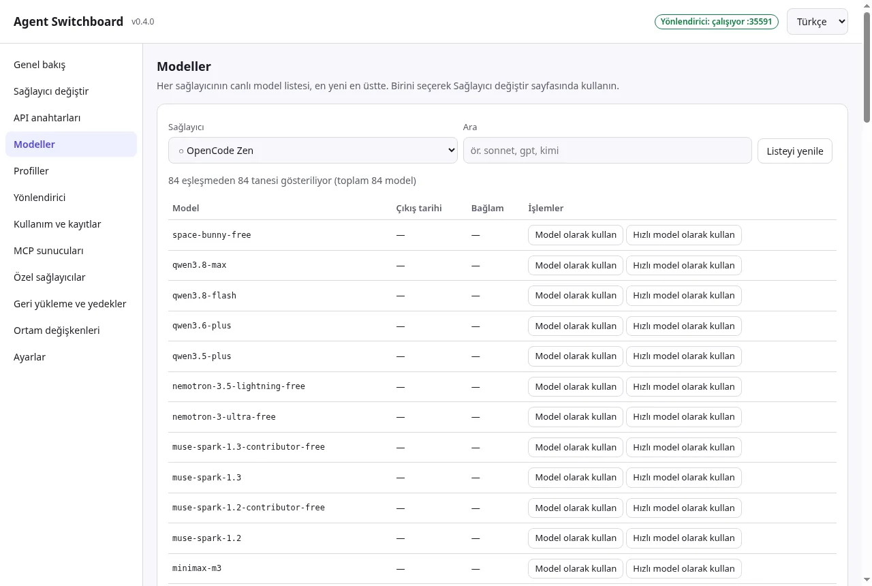This screenshot has width=872, height=586.
Task: Click the Bağlam column header
Action: (x=488, y=209)
